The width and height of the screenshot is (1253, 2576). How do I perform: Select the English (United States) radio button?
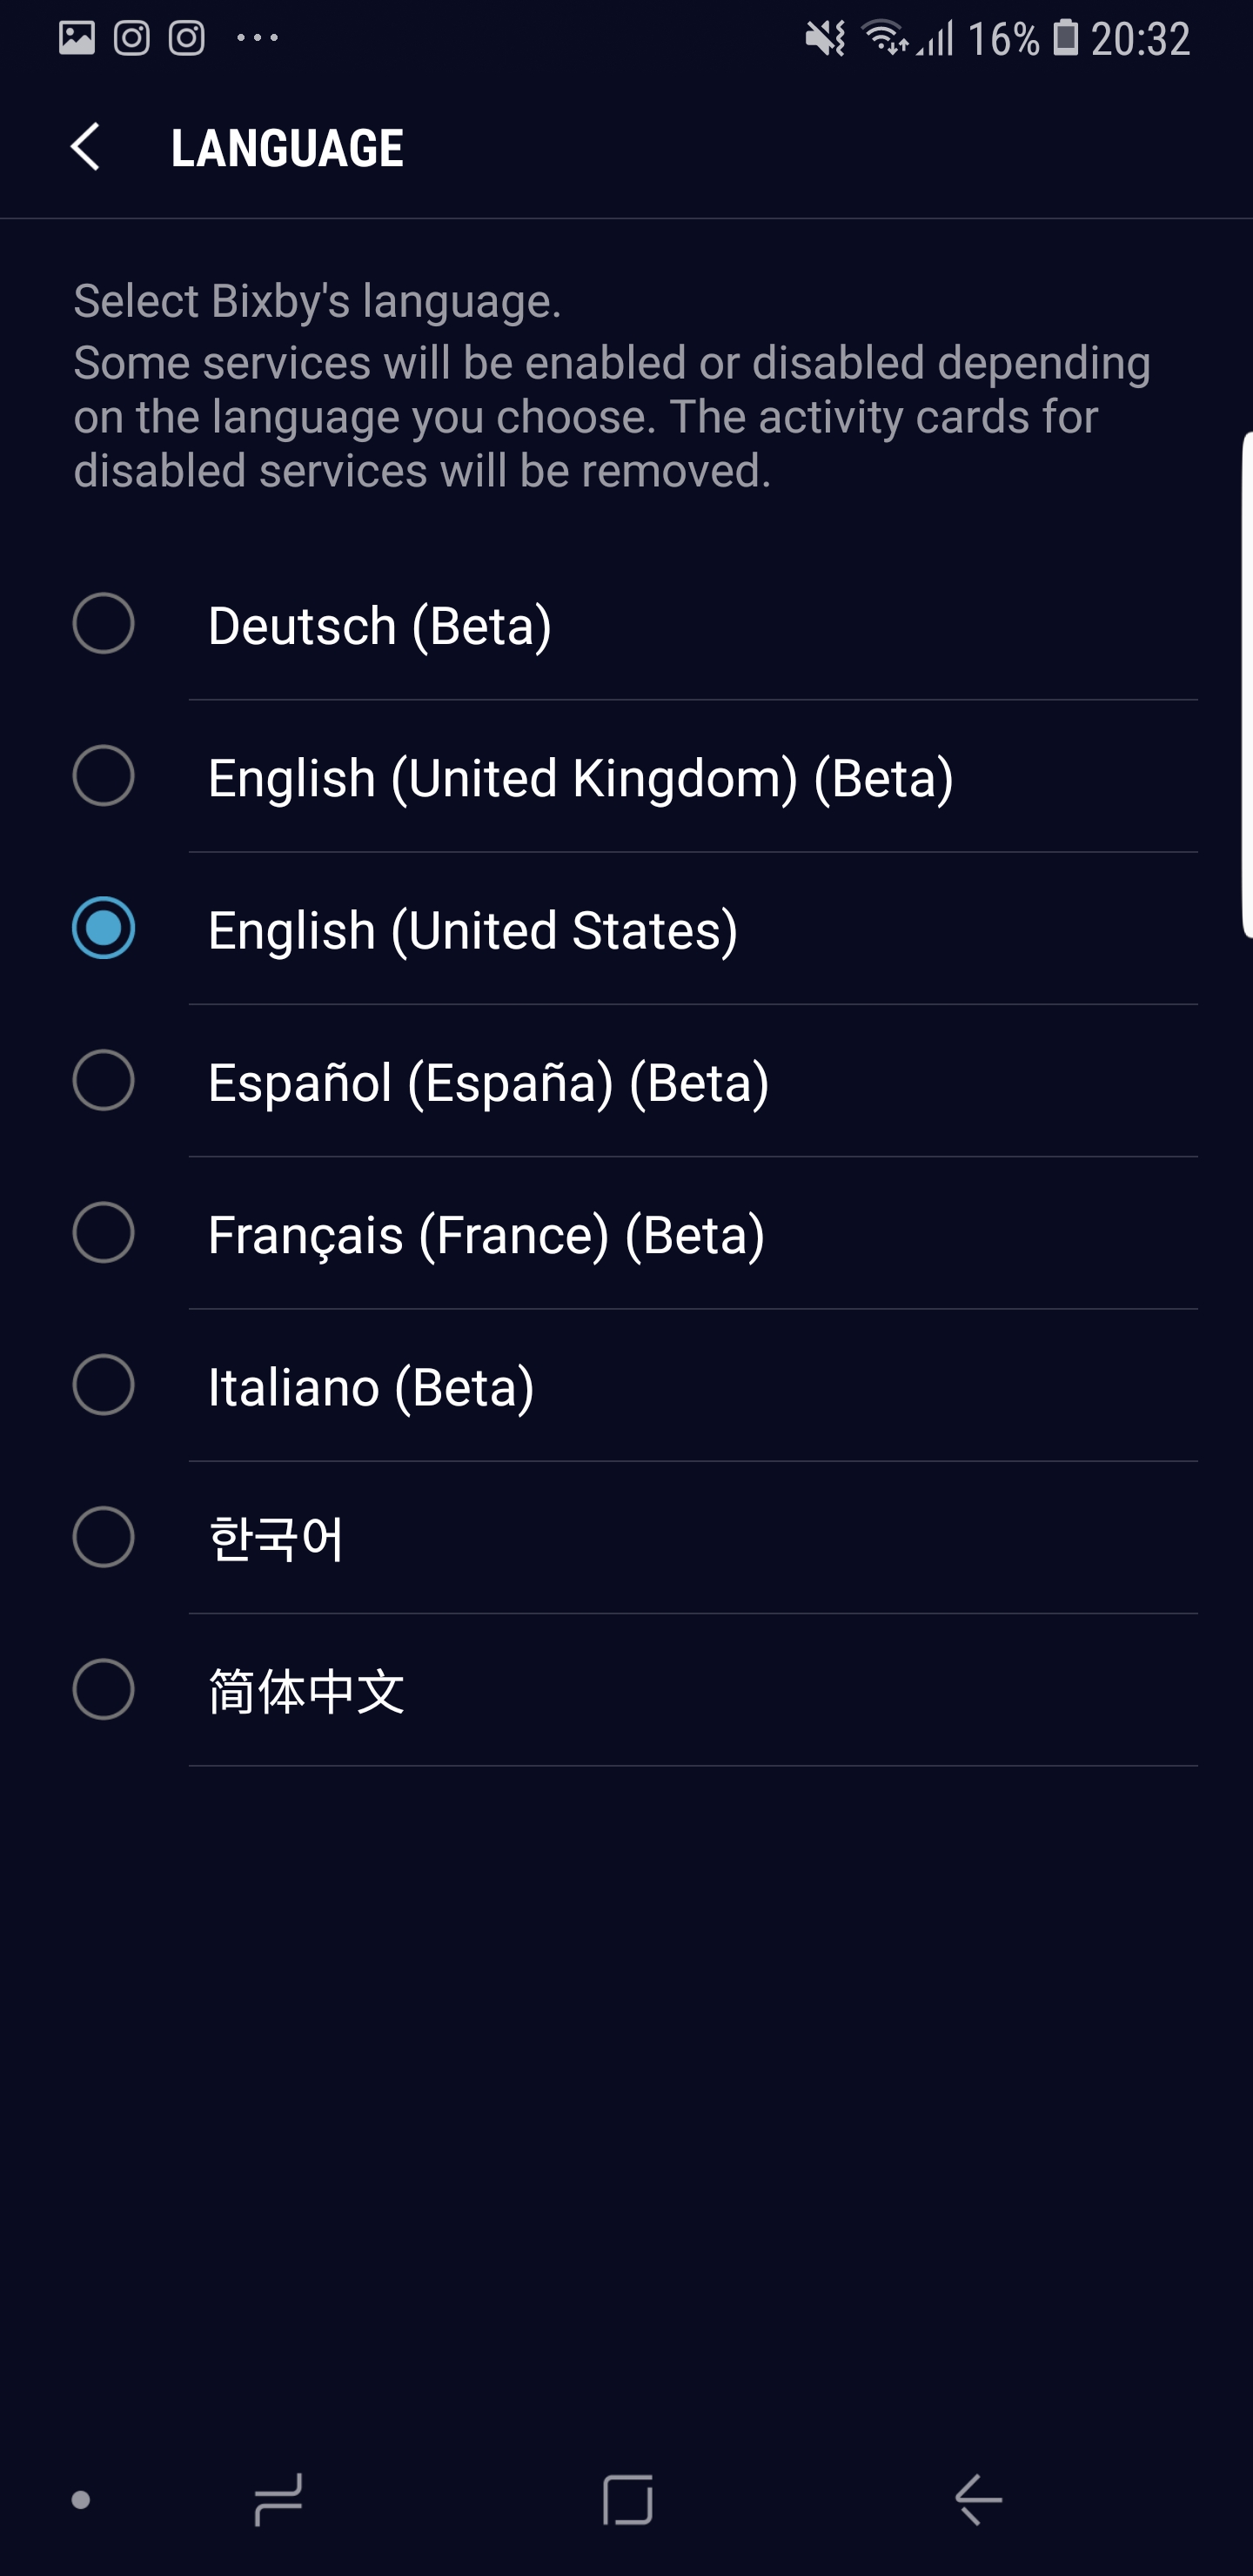point(104,928)
